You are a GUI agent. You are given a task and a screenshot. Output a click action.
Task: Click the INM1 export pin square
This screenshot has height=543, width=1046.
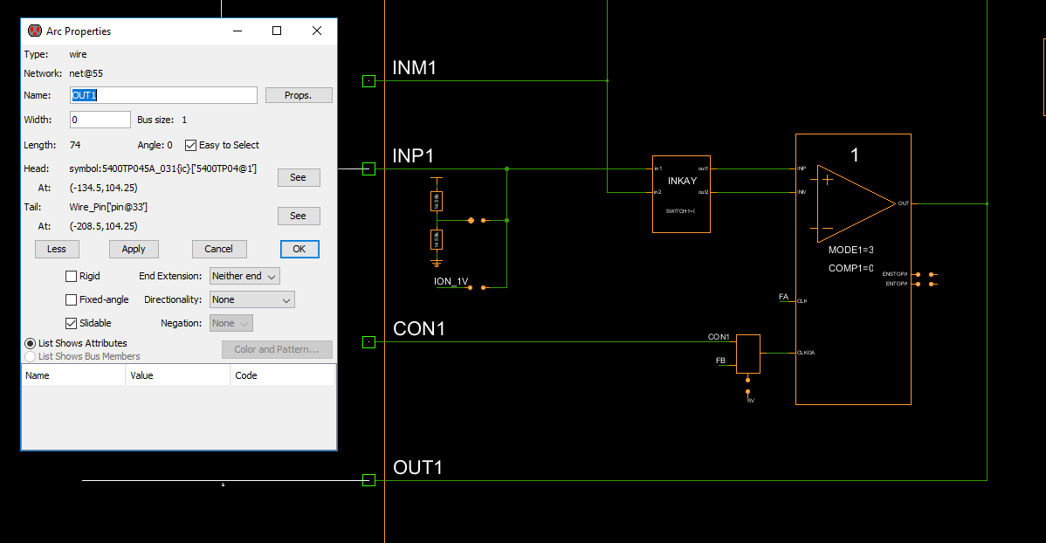click(369, 80)
